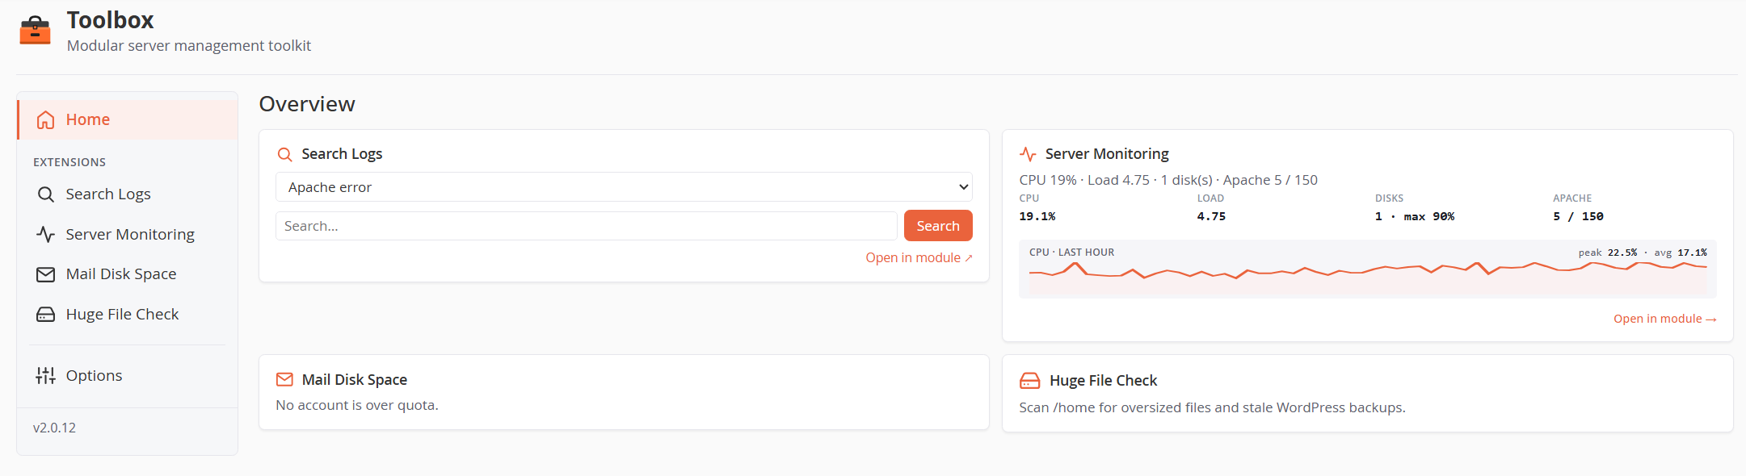This screenshot has width=1746, height=476.
Task: Open Search Logs extension in sidebar
Action: click(128, 194)
